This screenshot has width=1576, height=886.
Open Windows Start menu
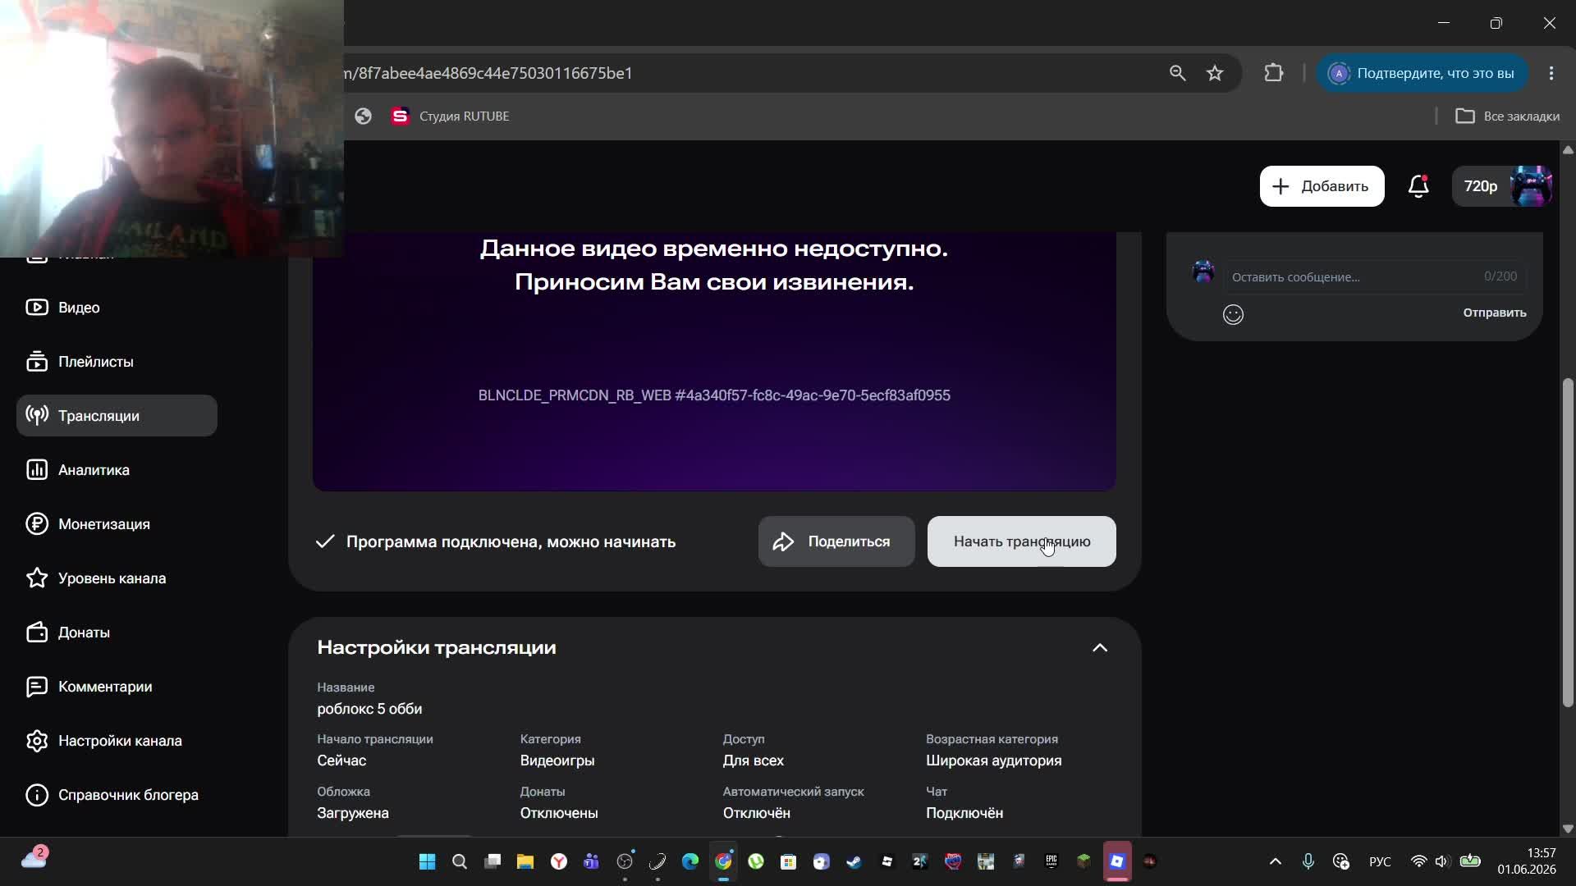pyautogui.click(x=427, y=861)
